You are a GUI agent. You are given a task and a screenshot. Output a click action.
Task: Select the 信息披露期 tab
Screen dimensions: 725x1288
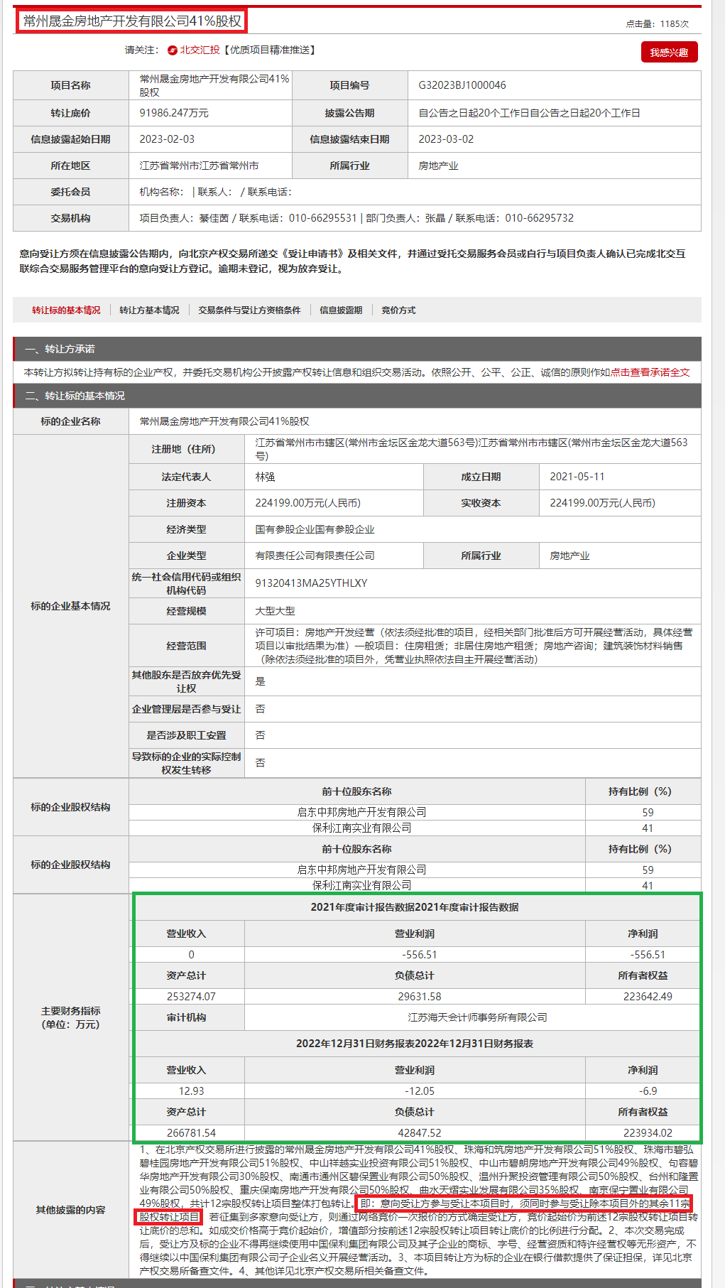(341, 310)
